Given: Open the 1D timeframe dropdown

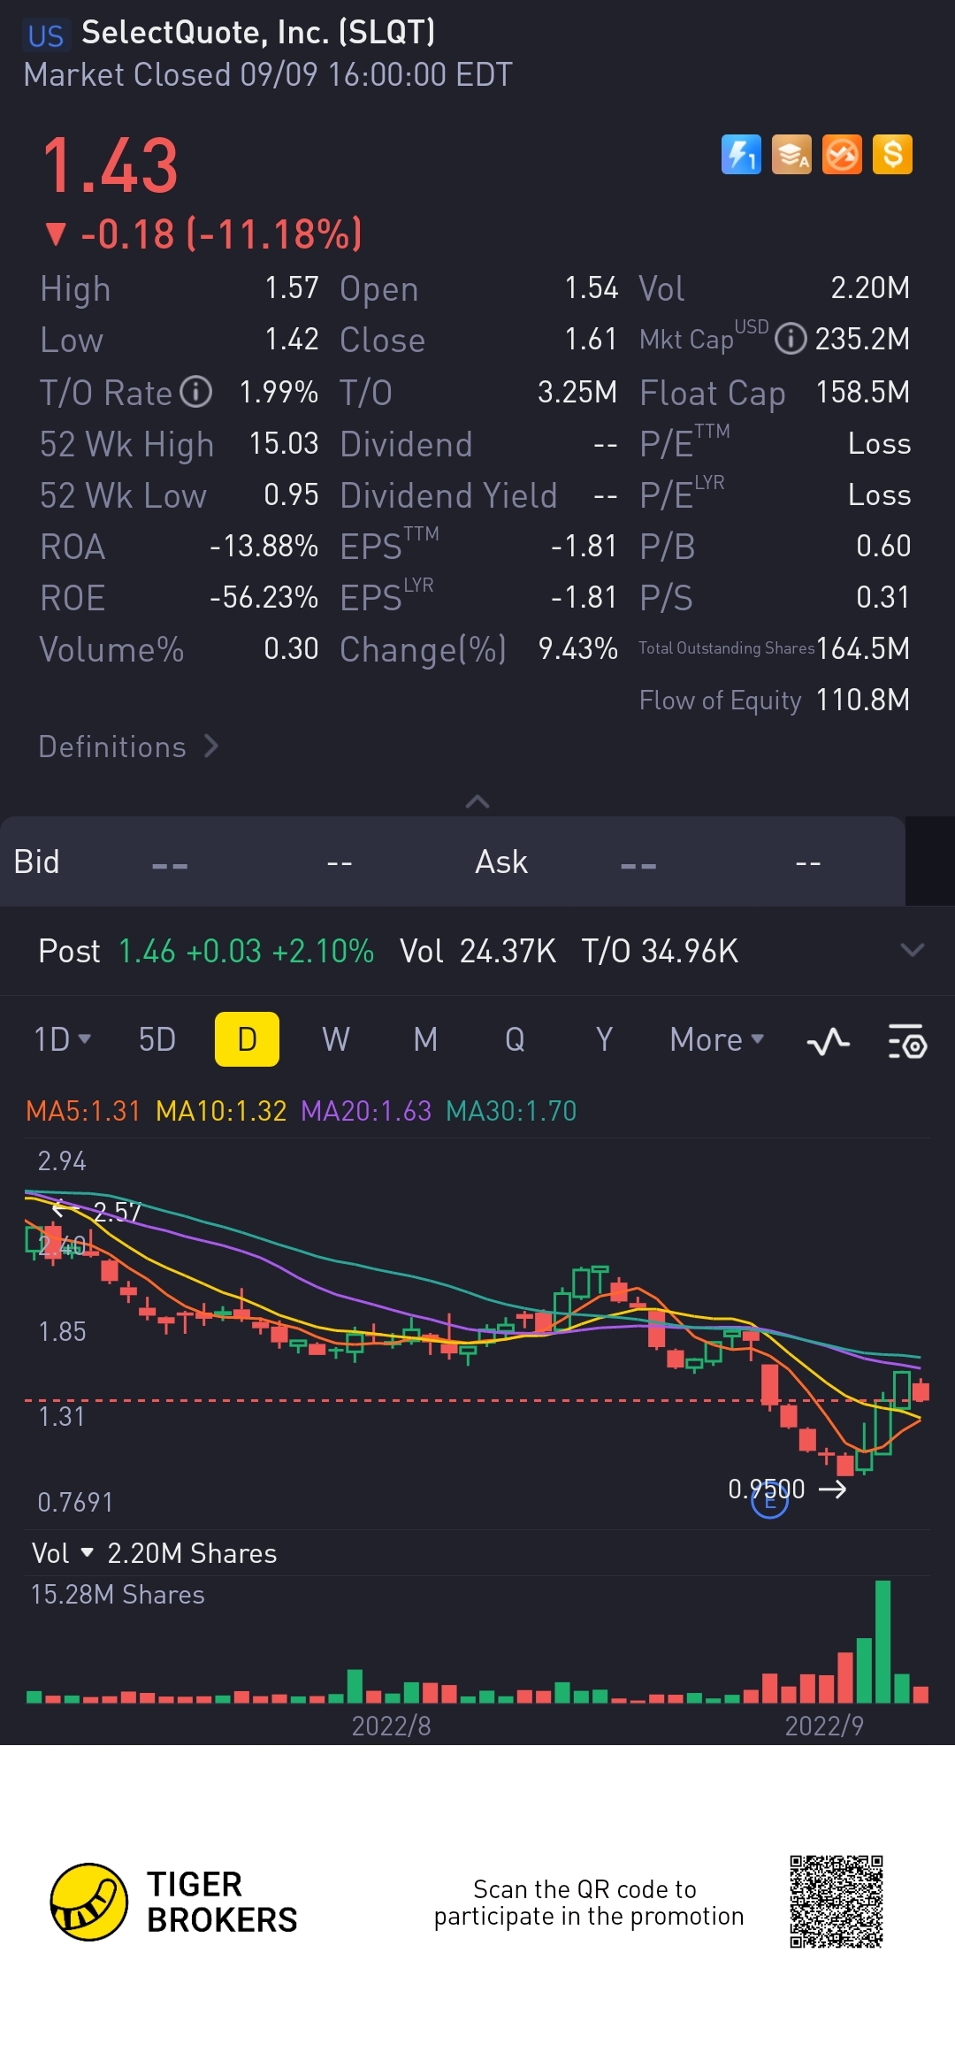Looking at the screenshot, I should [x=62, y=1039].
